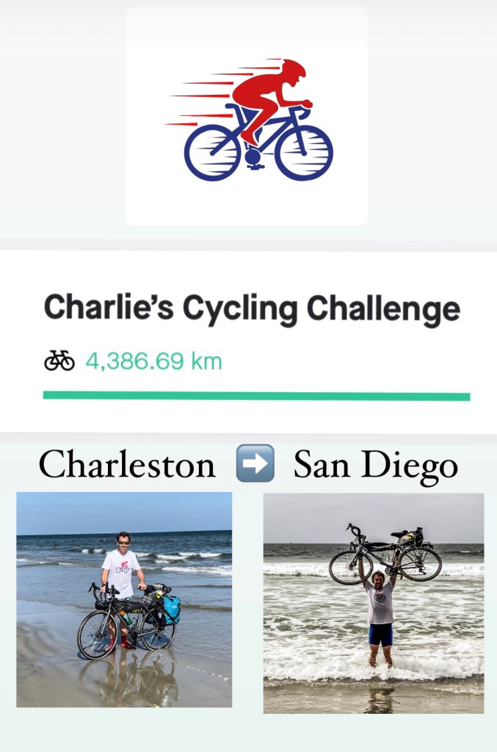Open the San Diego ocean photo

374,602
